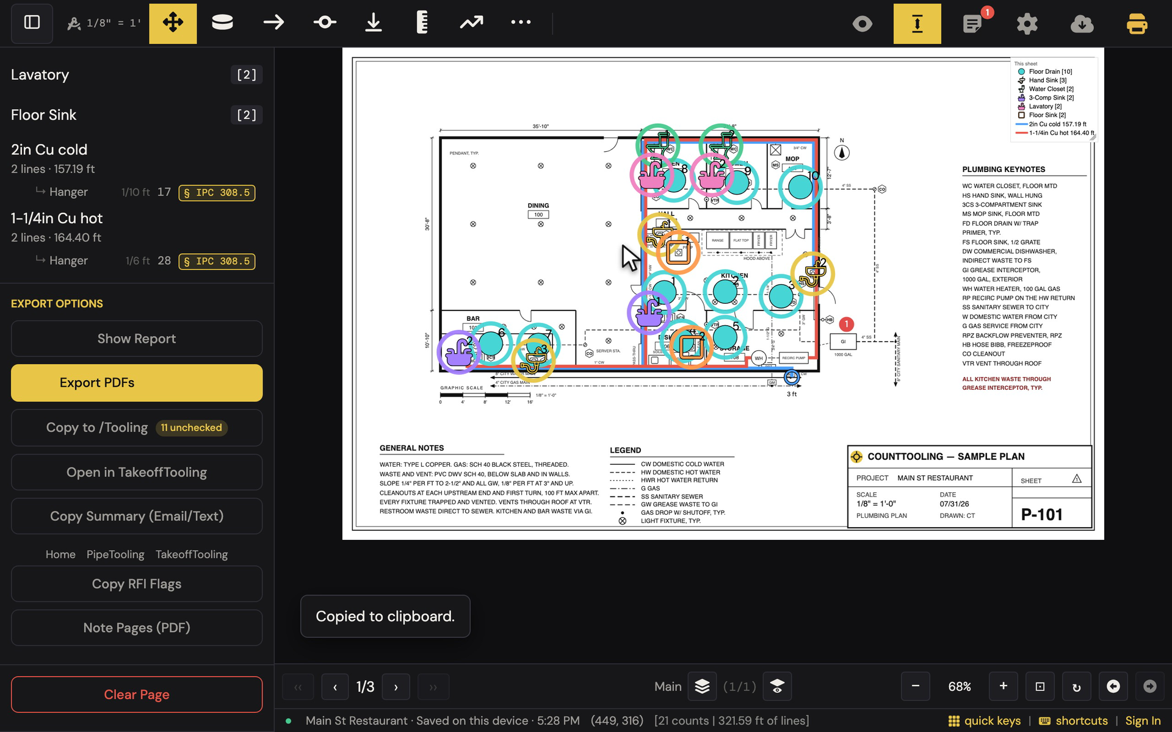Go to the previous page arrow

pyautogui.click(x=335, y=687)
